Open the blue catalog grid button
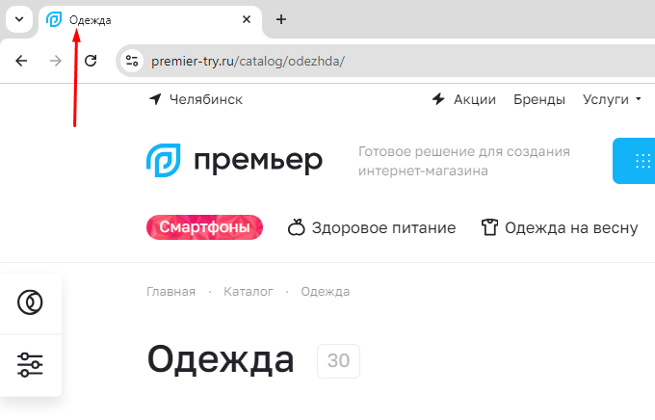The image size is (655, 420). [634, 161]
